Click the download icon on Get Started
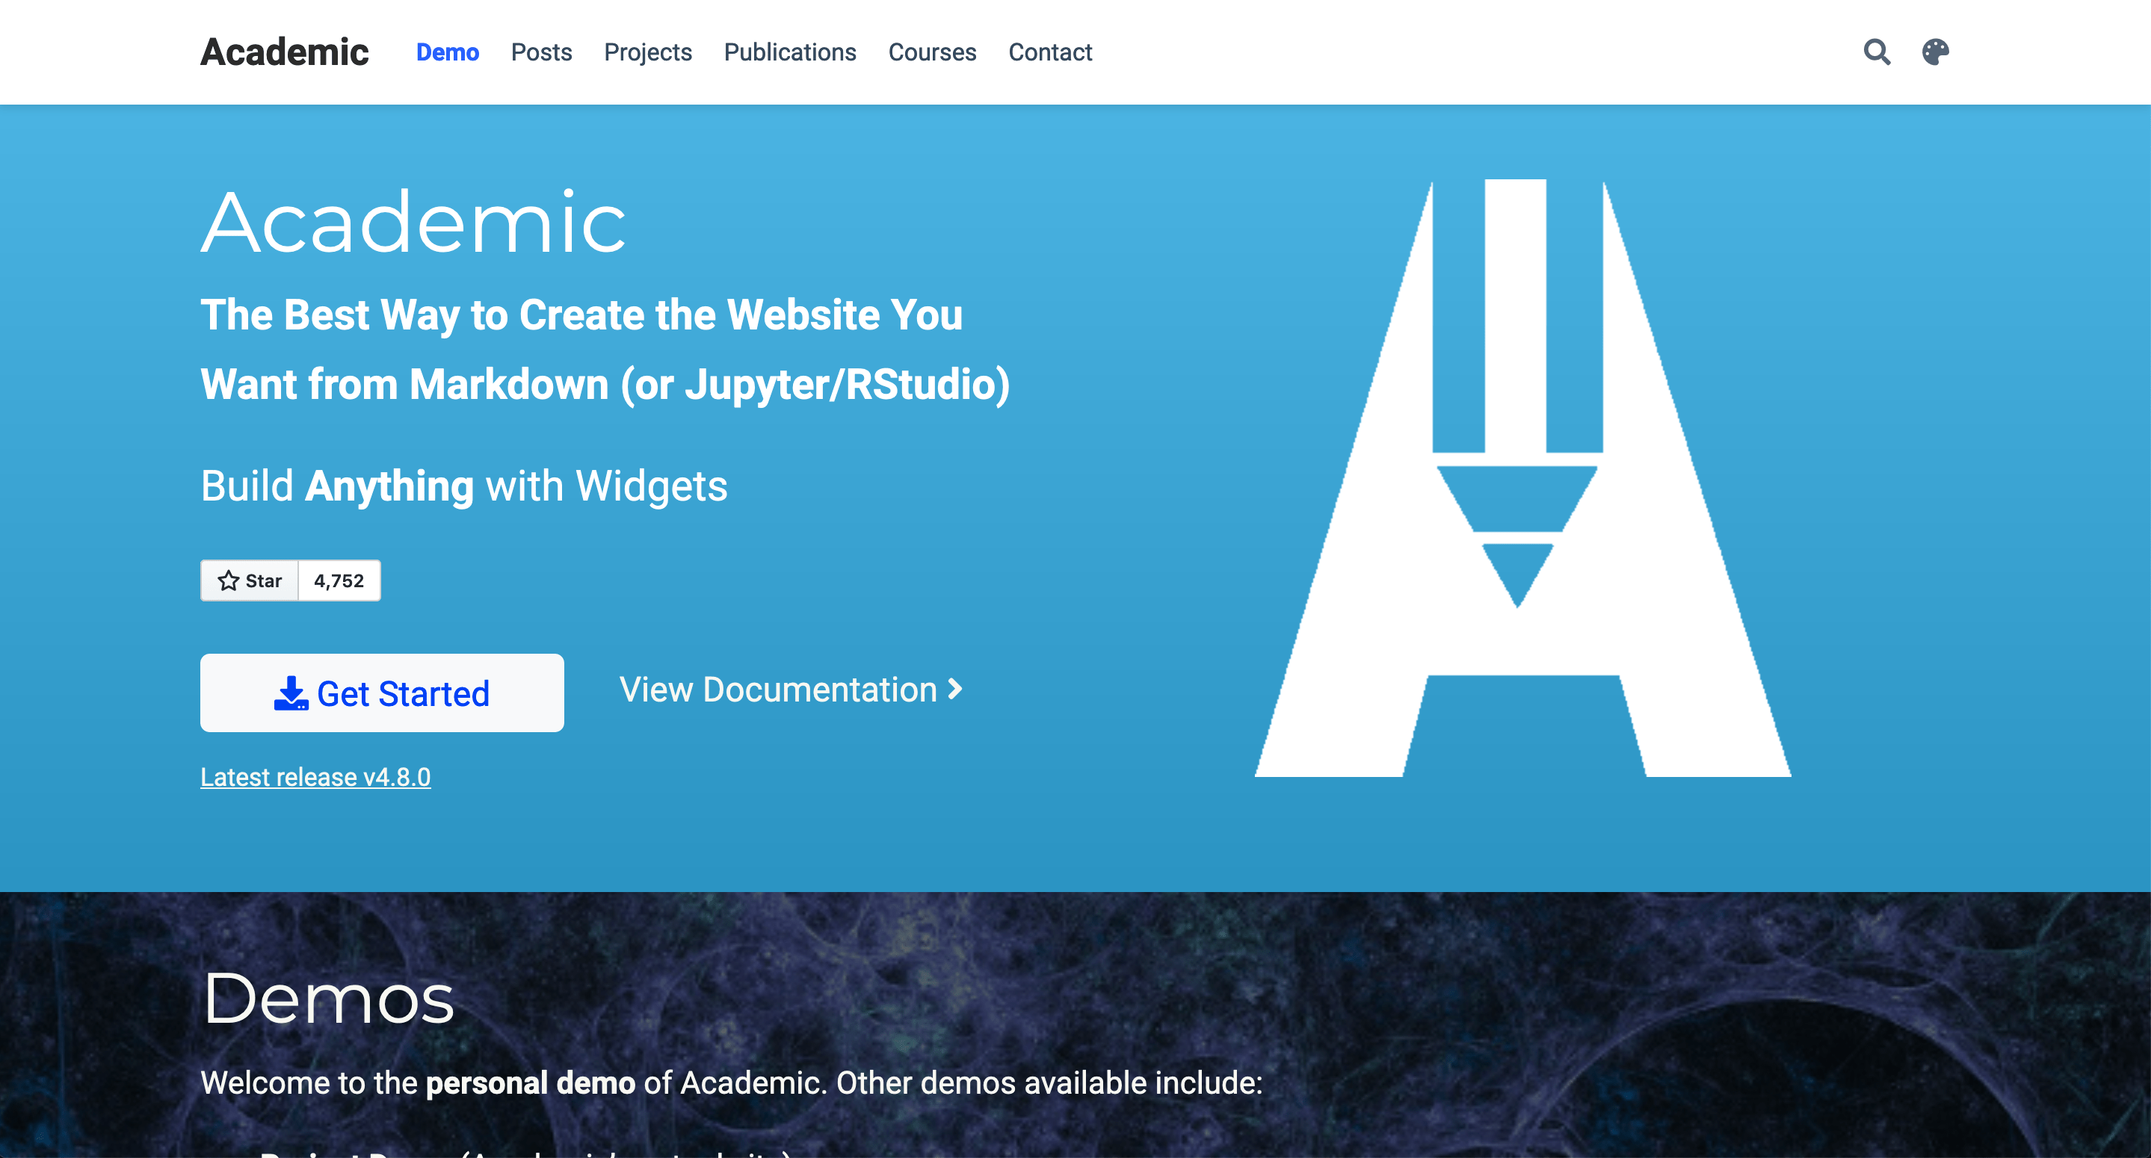 click(289, 693)
